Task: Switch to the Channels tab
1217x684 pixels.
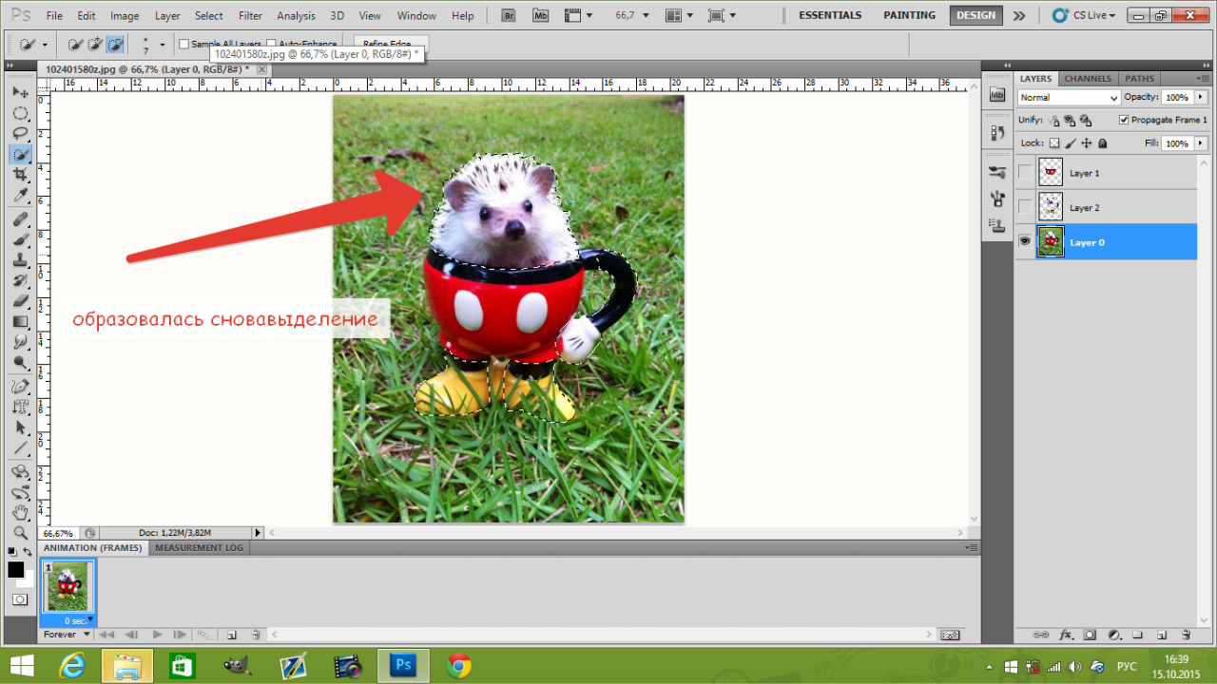Action: tap(1088, 79)
